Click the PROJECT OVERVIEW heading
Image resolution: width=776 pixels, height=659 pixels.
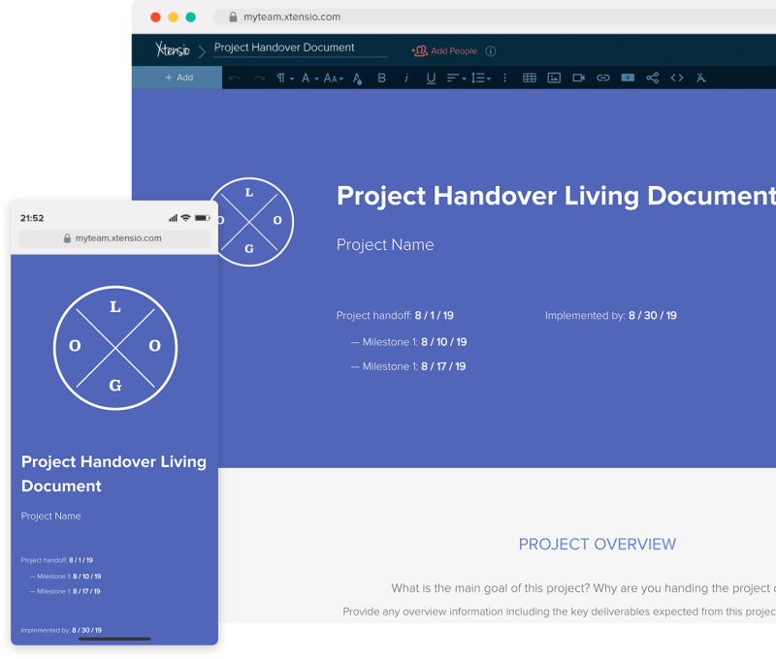597,545
